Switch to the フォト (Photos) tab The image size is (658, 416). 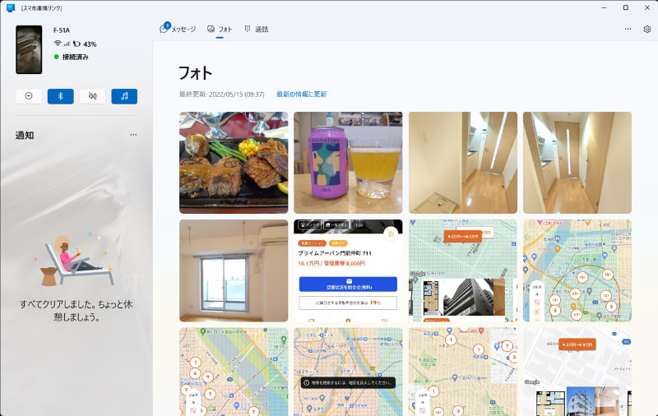[x=220, y=29]
